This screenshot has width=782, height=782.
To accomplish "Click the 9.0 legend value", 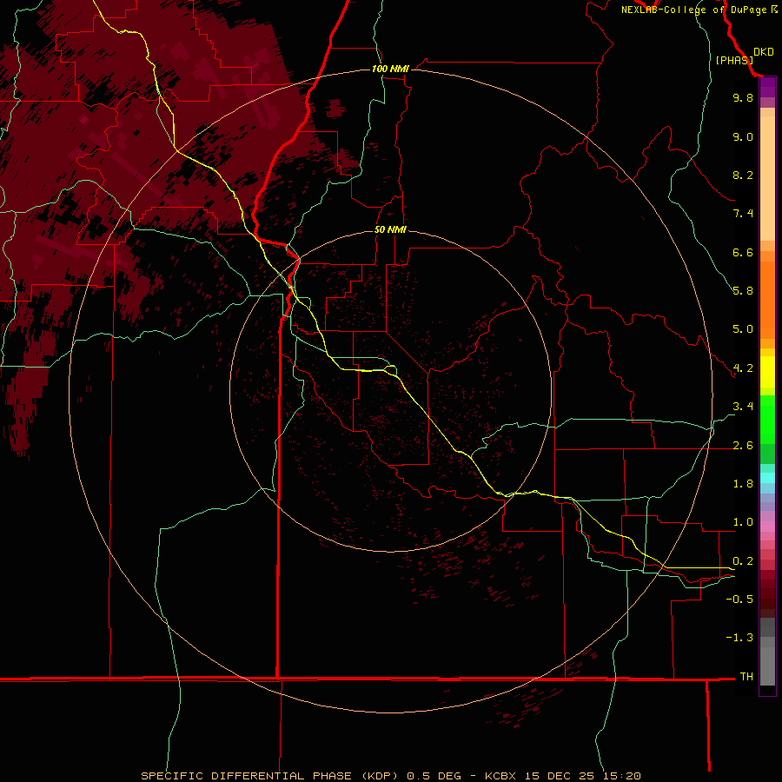I will [743, 136].
